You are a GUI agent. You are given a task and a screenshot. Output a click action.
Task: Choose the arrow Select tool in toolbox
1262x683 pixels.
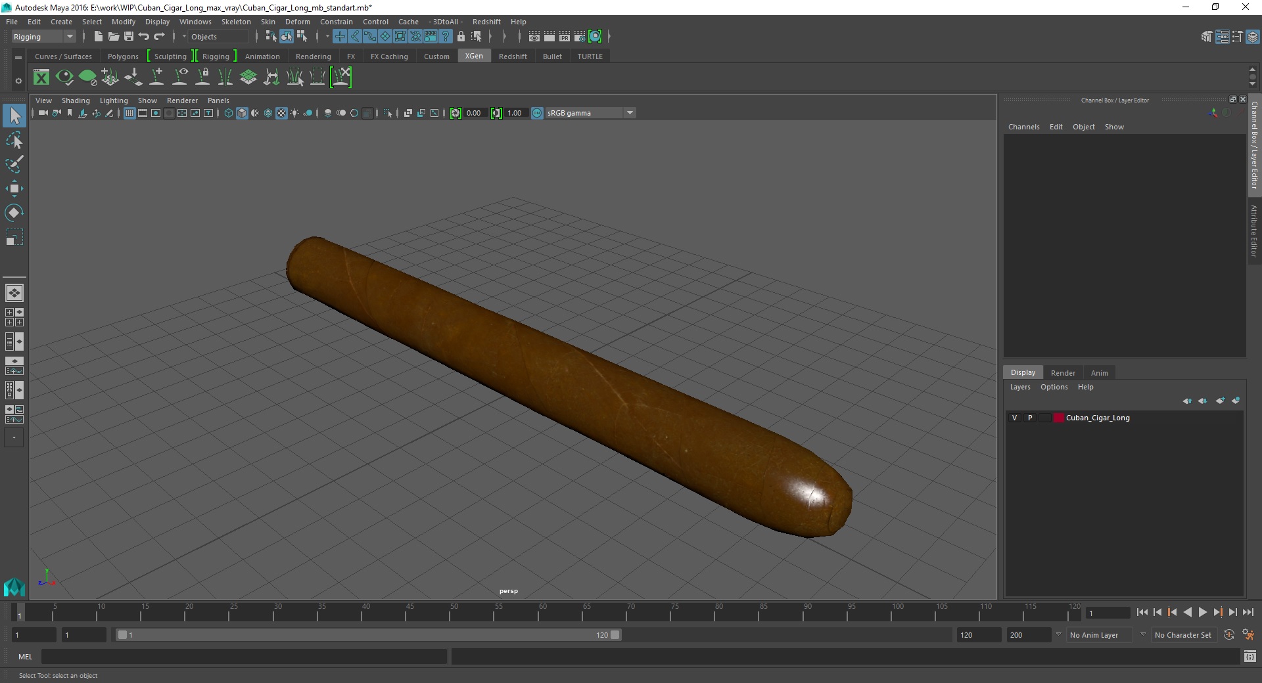(x=14, y=116)
